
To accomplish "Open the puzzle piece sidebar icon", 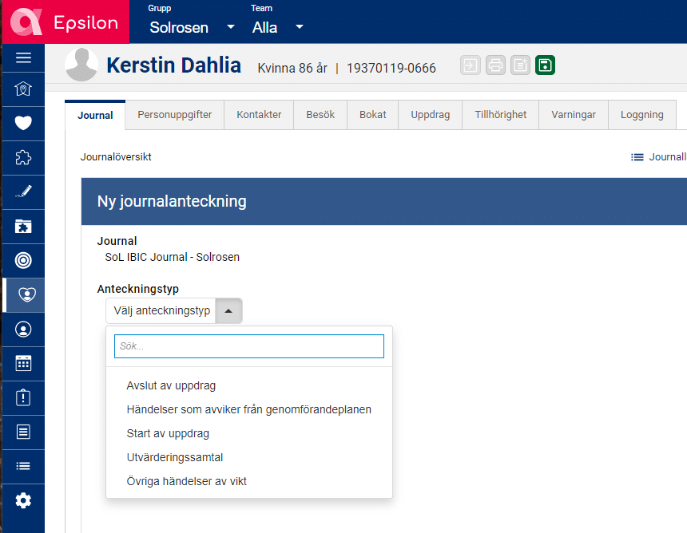I will pos(23,158).
